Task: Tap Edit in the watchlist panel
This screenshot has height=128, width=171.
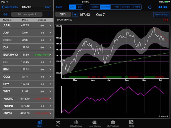Action: coord(6,14)
